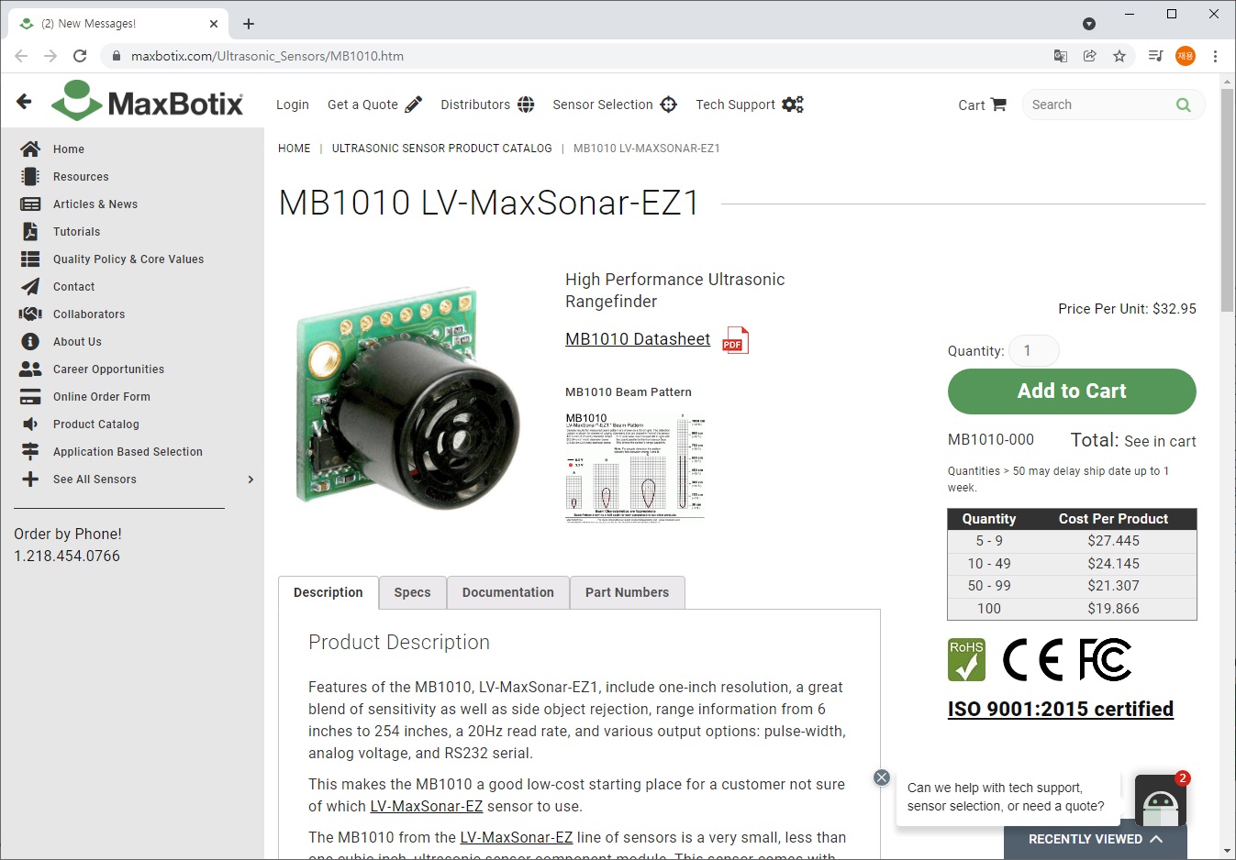Click the Career Opportunities people icon
Image resolution: width=1236 pixels, height=860 pixels.
point(30,369)
